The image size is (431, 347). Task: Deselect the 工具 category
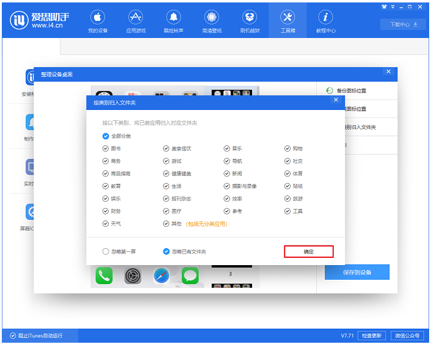coord(288,211)
